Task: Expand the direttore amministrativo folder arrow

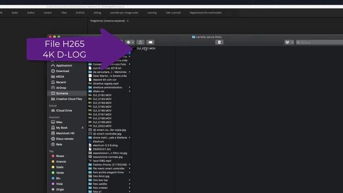Action: coord(130,87)
